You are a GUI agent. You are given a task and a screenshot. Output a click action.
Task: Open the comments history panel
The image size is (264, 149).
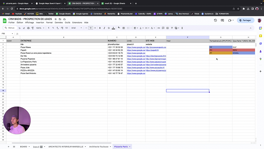click(x=222, y=20)
